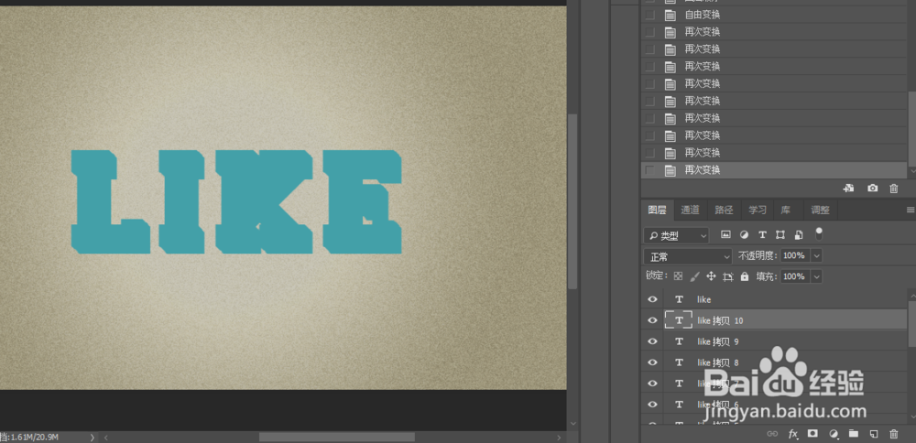Viewport: 916px width, 443px height.
Task: Filter layers by pixel layers icon
Action: pos(725,234)
